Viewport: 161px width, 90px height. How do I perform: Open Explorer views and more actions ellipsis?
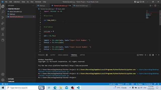(33, 5)
